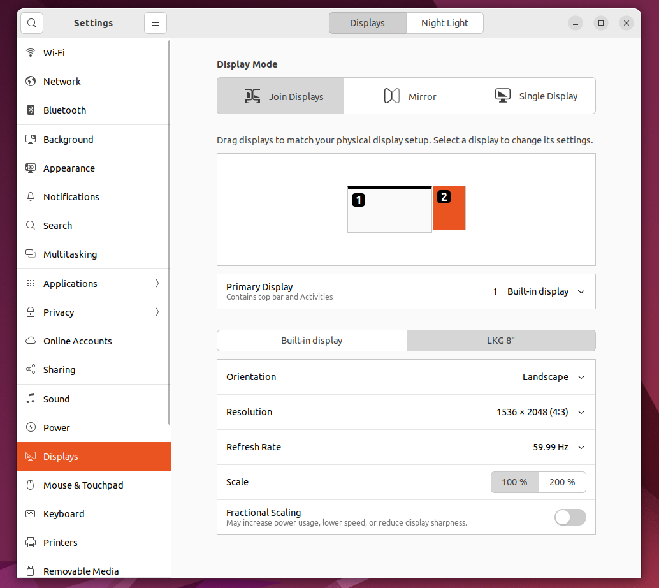The image size is (659, 588).
Task: Switch to the Displays header tab
Action: 367,23
